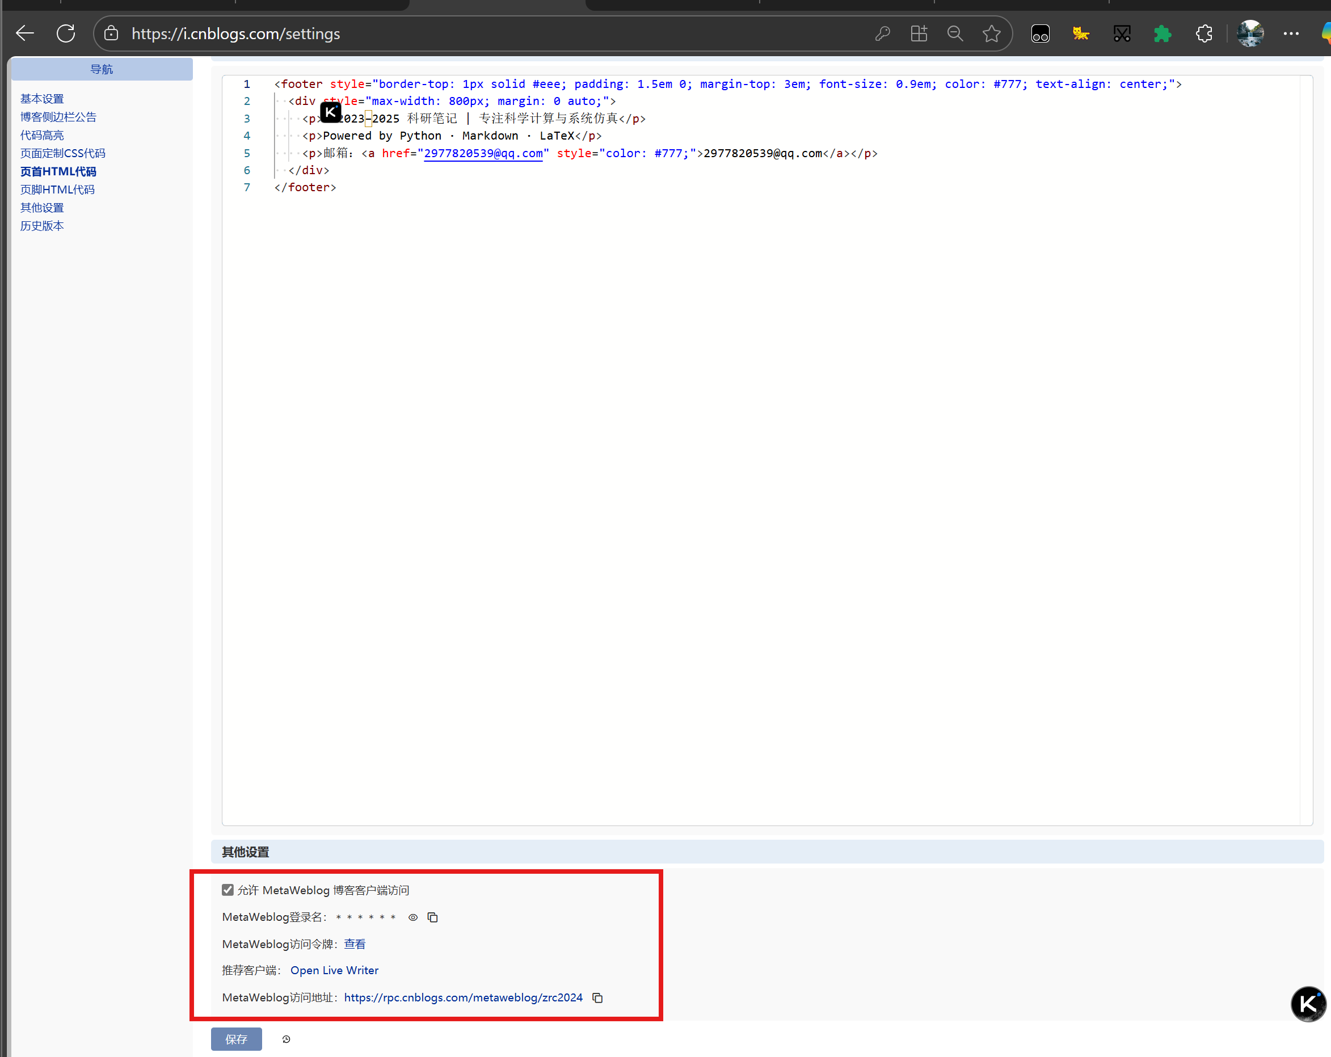
Task: Open the browser Extensions puzzle menu
Action: point(1204,33)
